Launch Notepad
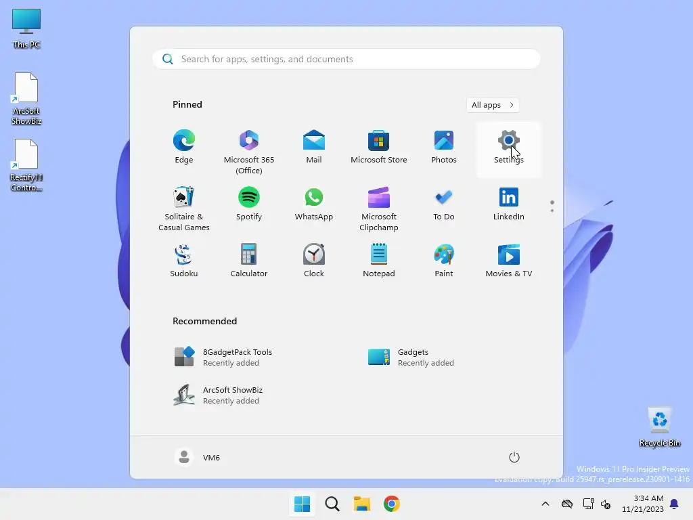 [x=379, y=261]
